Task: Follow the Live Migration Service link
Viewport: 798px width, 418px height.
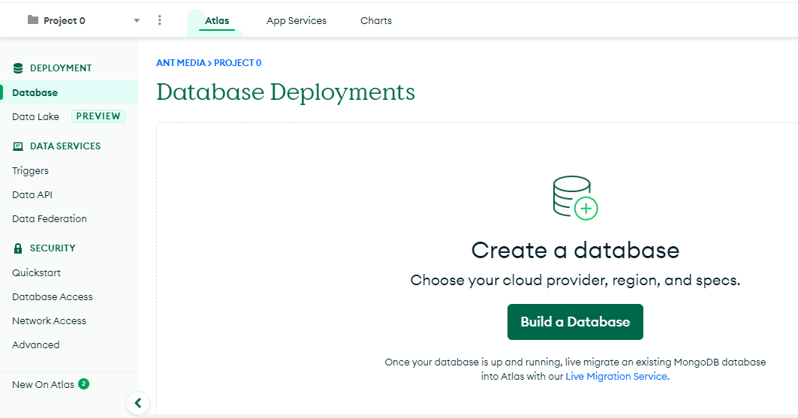Action: (x=617, y=376)
